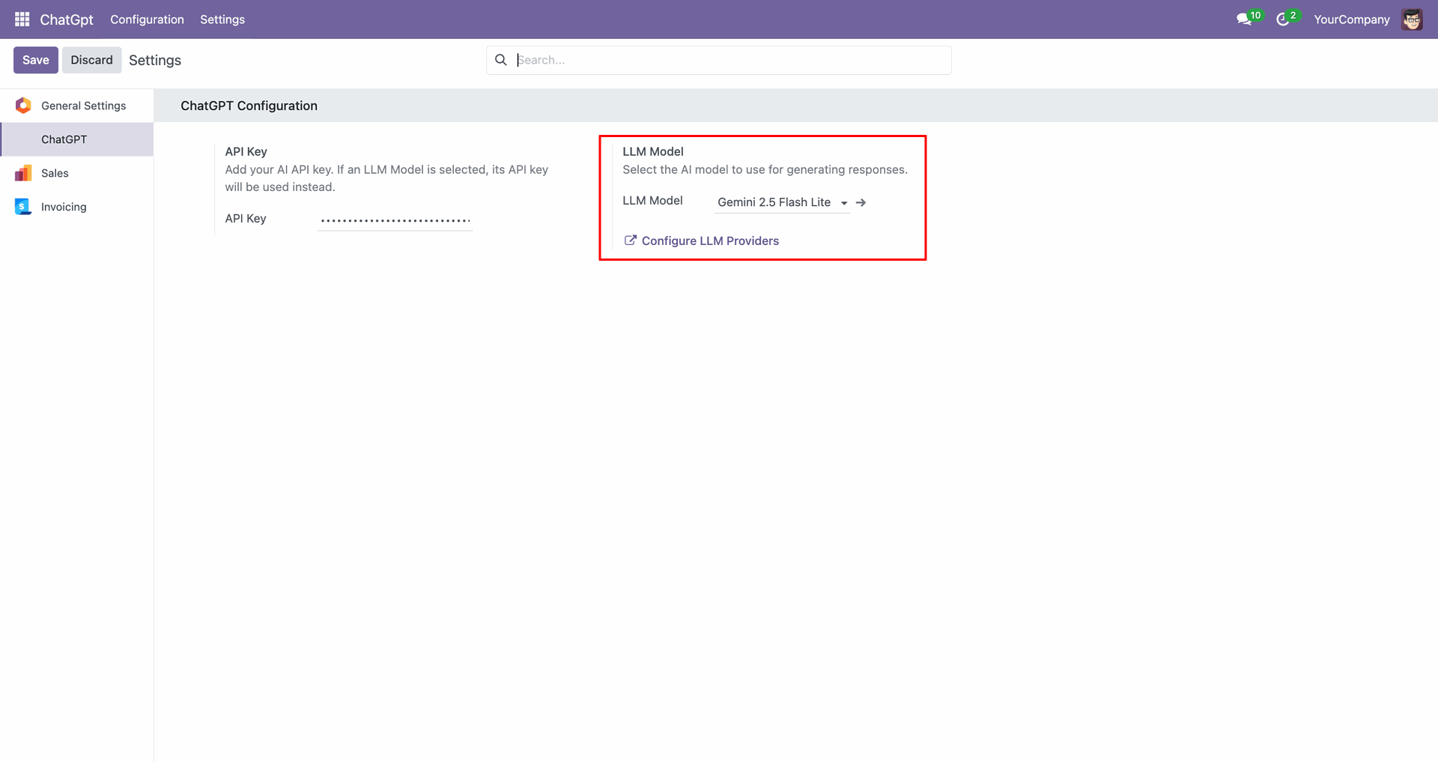1438x762 pixels.
Task: Select ChatGPT tab in sidebar
Action: tap(77, 139)
